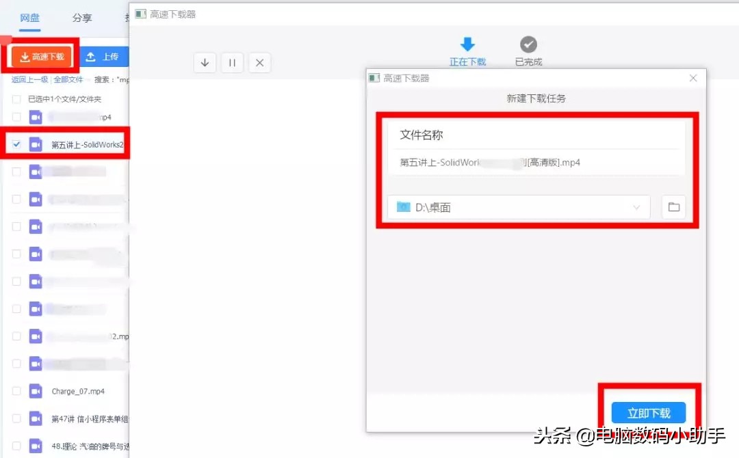The width and height of the screenshot is (739, 458).
Task: Uncheck the selected 第五讲上-SolidWorks file
Action: [x=16, y=144]
